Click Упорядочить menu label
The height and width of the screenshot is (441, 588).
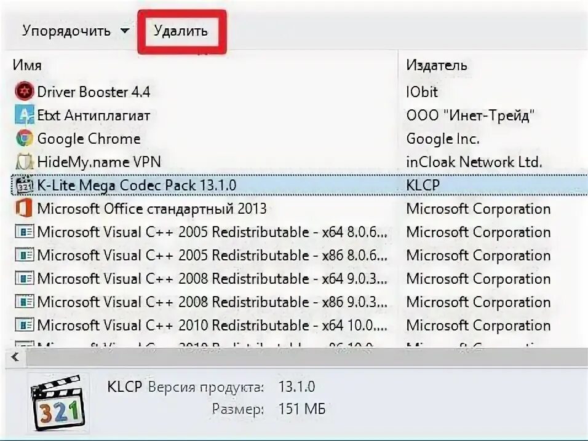tap(66, 31)
